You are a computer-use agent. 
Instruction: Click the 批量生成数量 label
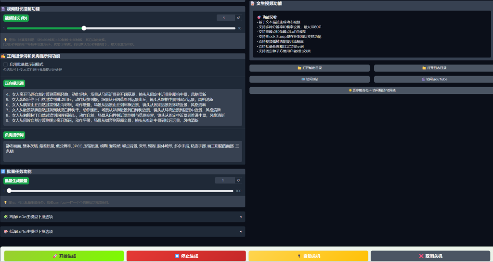click(x=16, y=181)
